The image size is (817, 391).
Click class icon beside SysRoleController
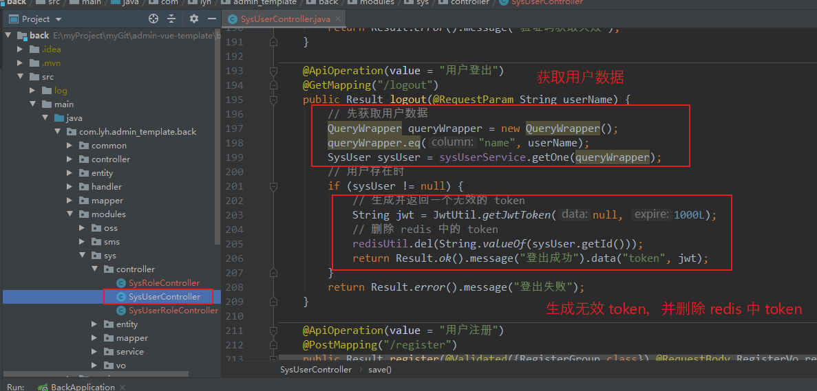click(x=121, y=283)
